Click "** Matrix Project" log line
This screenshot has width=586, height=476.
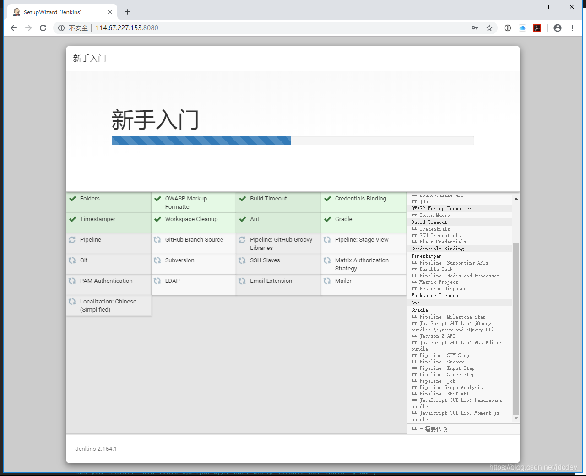pyautogui.click(x=434, y=282)
